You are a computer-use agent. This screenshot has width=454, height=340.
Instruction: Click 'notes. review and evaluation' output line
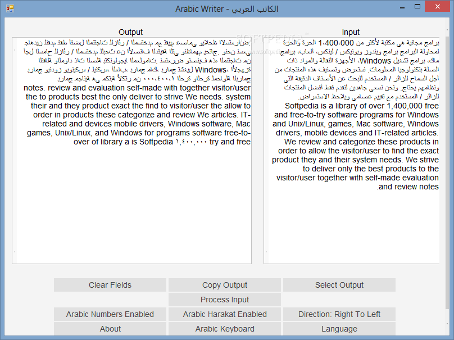[x=137, y=88]
